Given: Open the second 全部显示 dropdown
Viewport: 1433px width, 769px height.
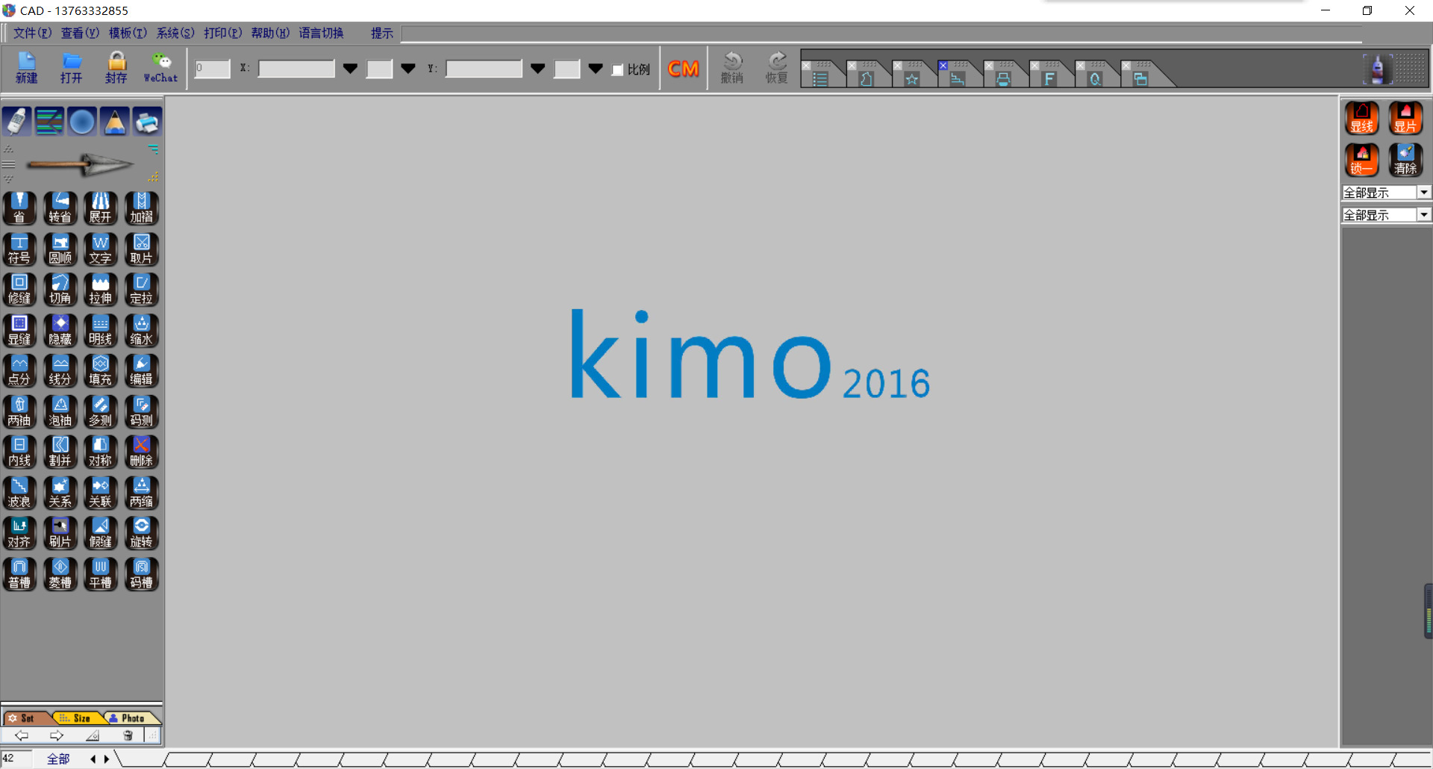Looking at the screenshot, I should pos(1424,215).
